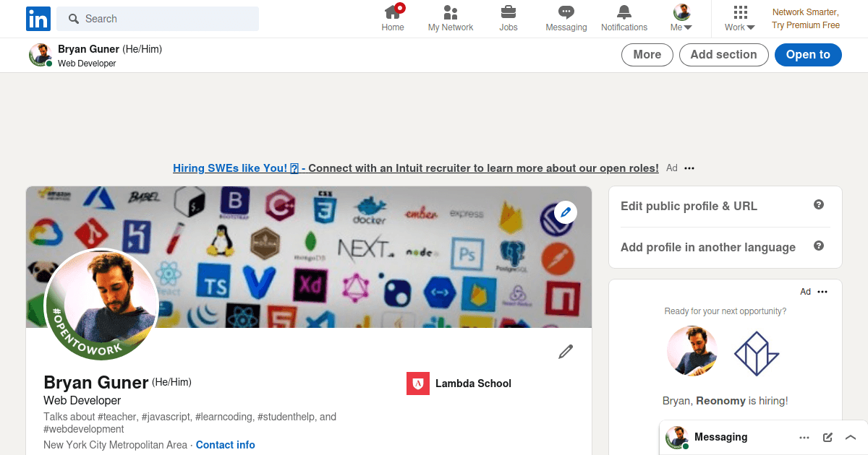Click the Open to button
The height and width of the screenshot is (455, 868).
tap(808, 54)
